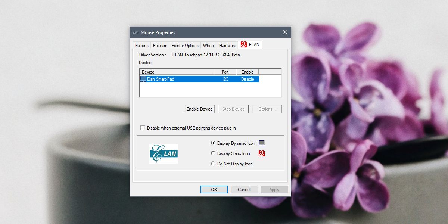Viewport: 448px width, 224px height.
Task: Click the Apply button
Action: [x=274, y=190]
